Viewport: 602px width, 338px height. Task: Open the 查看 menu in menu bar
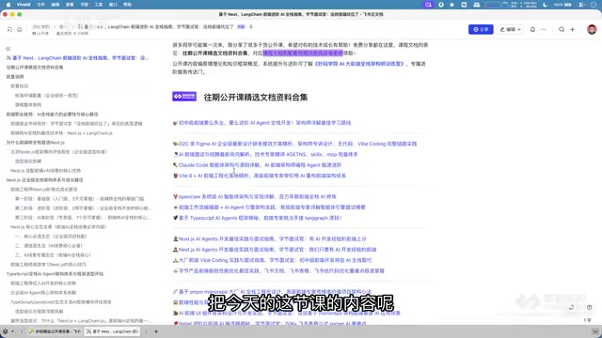tap(70, 5)
